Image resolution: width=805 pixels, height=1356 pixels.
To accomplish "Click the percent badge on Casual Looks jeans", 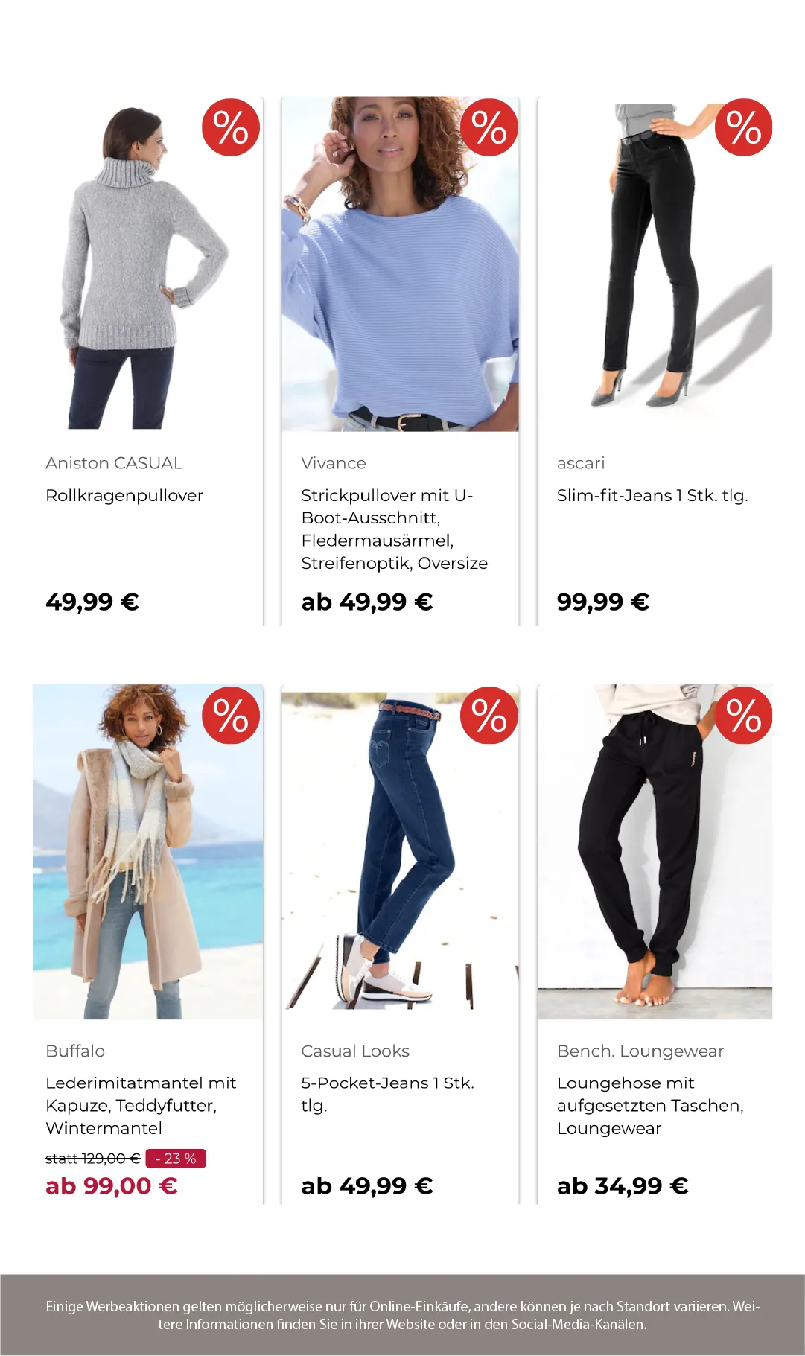I will click(x=489, y=716).
